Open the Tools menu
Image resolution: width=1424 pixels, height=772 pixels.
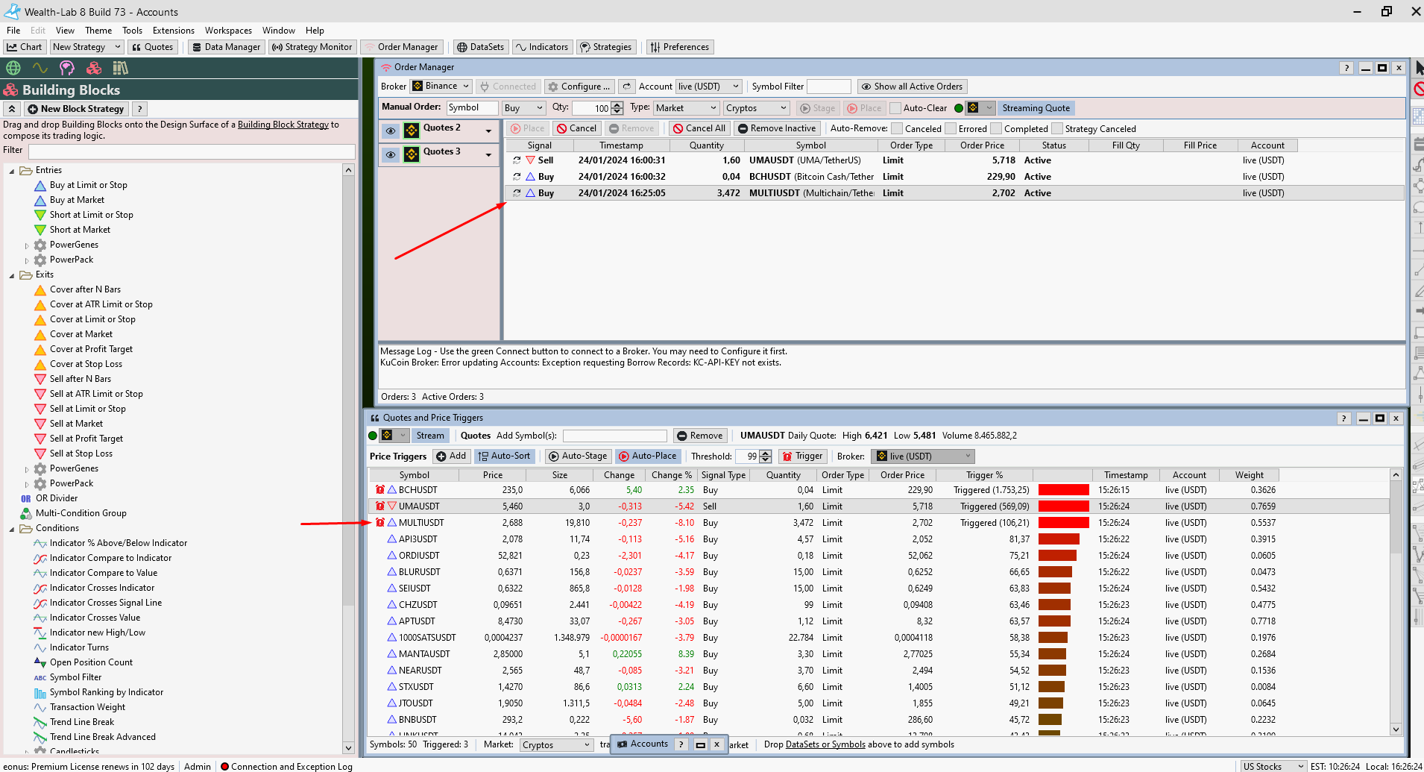(132, 31)
